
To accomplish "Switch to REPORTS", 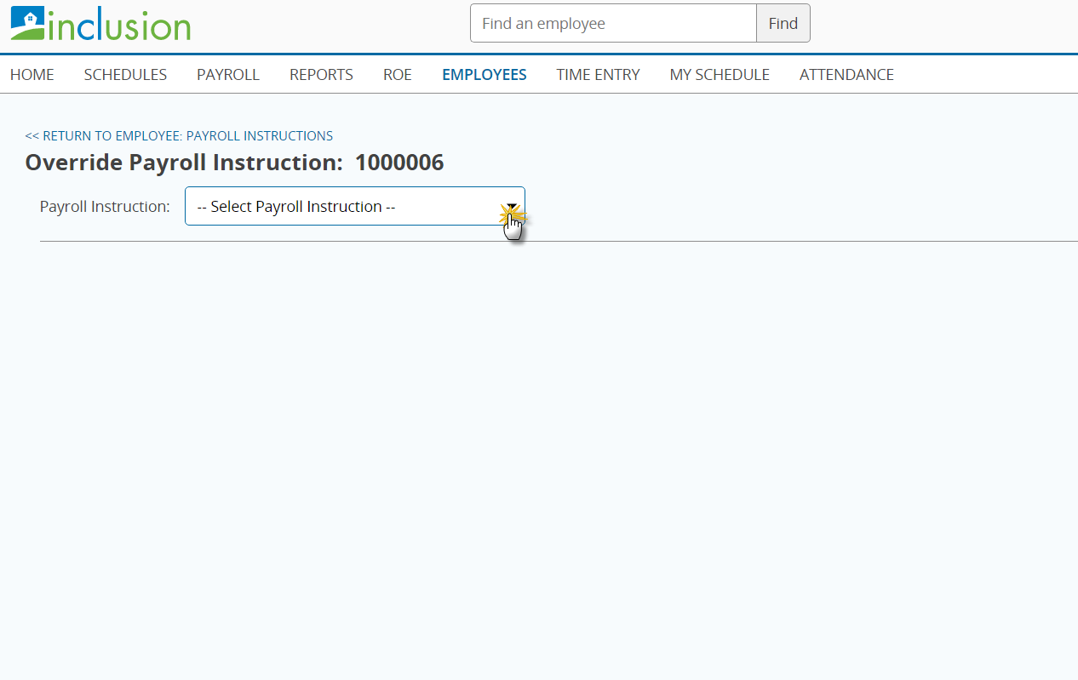I will pos(321,75).
